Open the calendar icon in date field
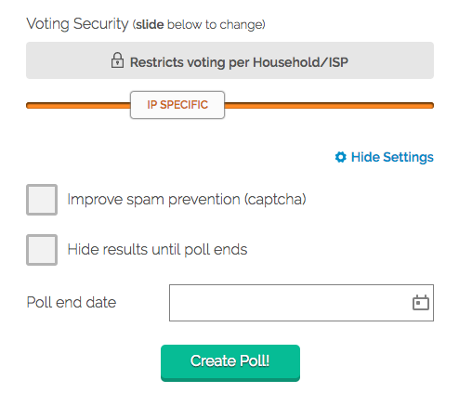The height and width of the screenshot is (406, 459). pos(421,303)
